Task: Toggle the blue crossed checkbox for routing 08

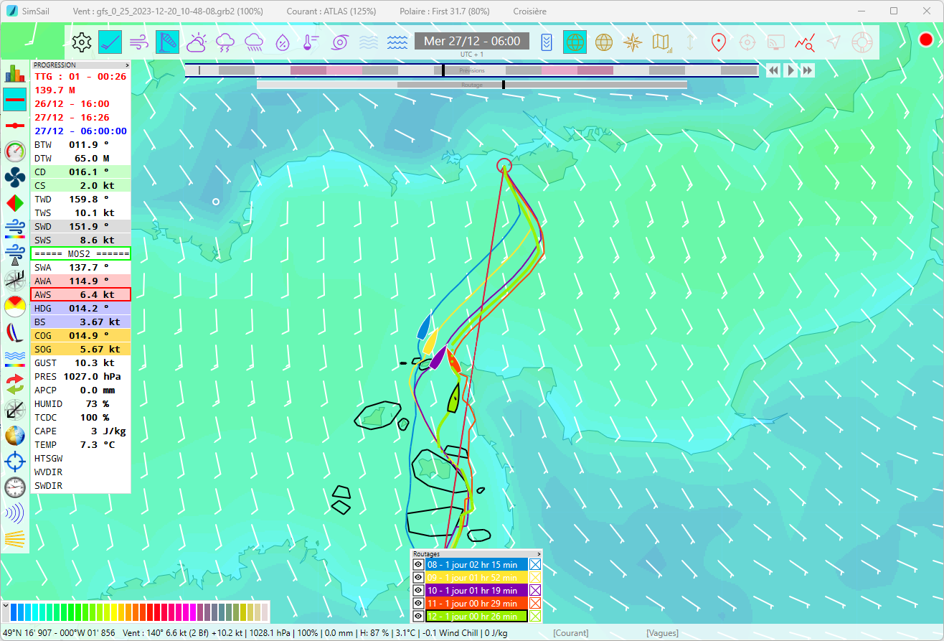Action: 534,565
